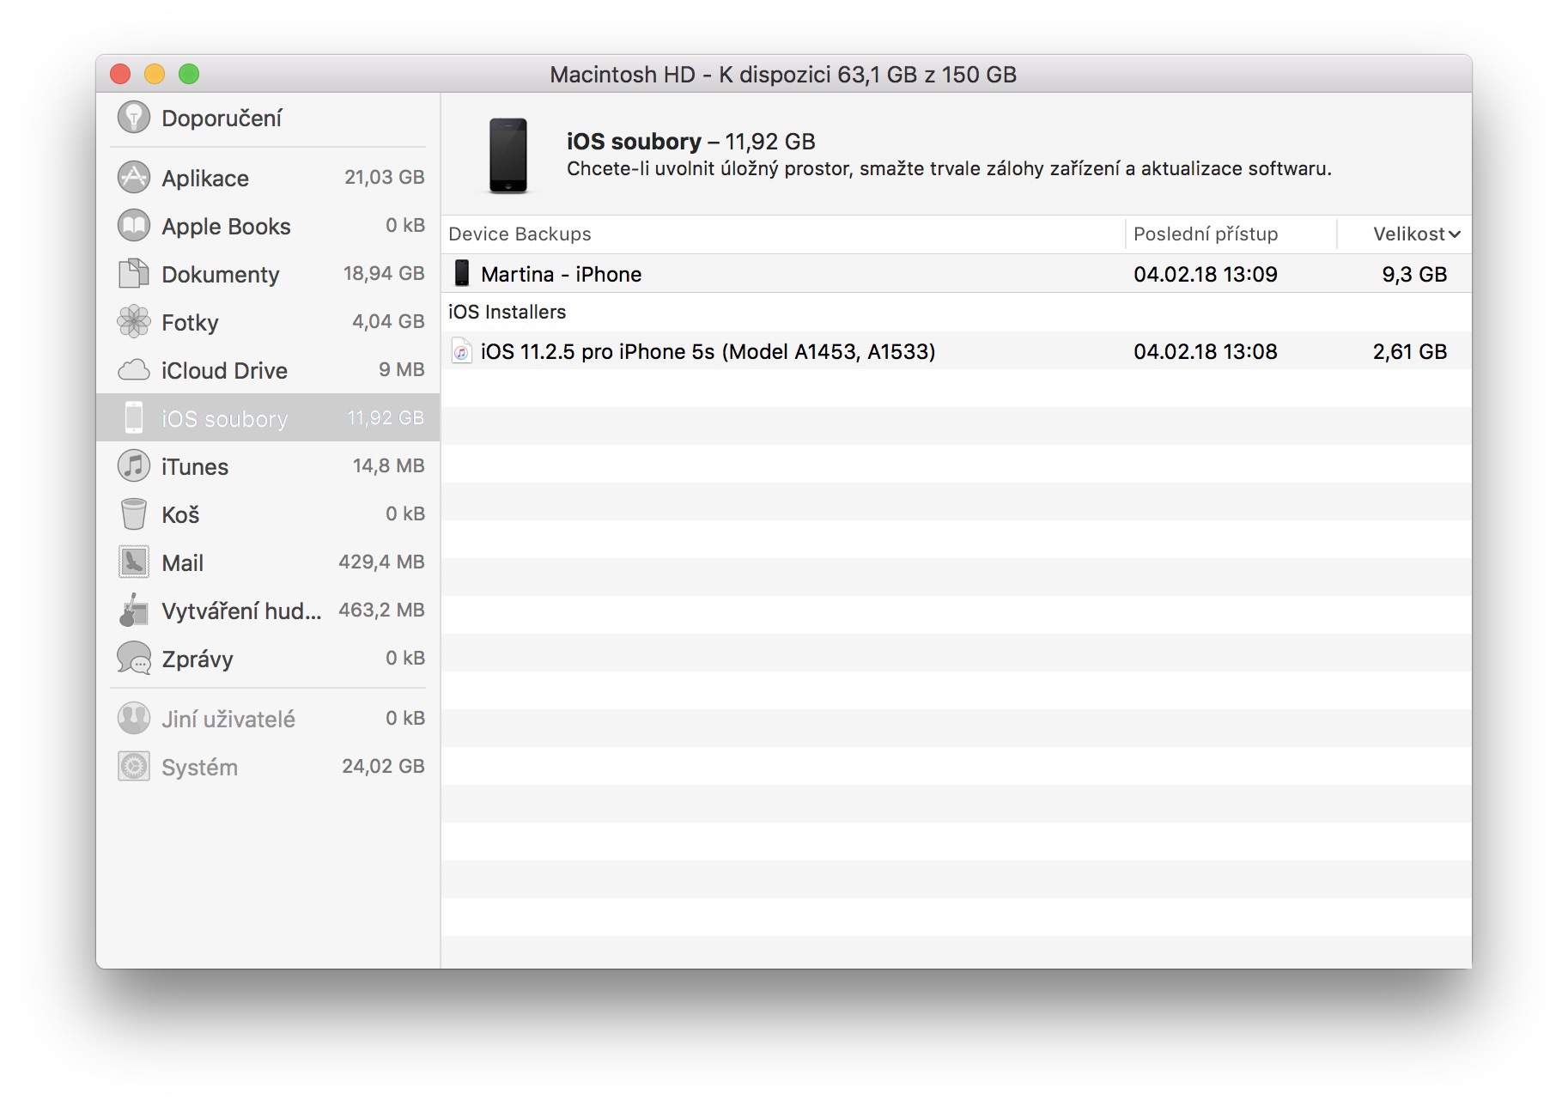The image size is (1568, 1106).
Task: Click the large iPhone image in header
Action: [x=508, y=155]
